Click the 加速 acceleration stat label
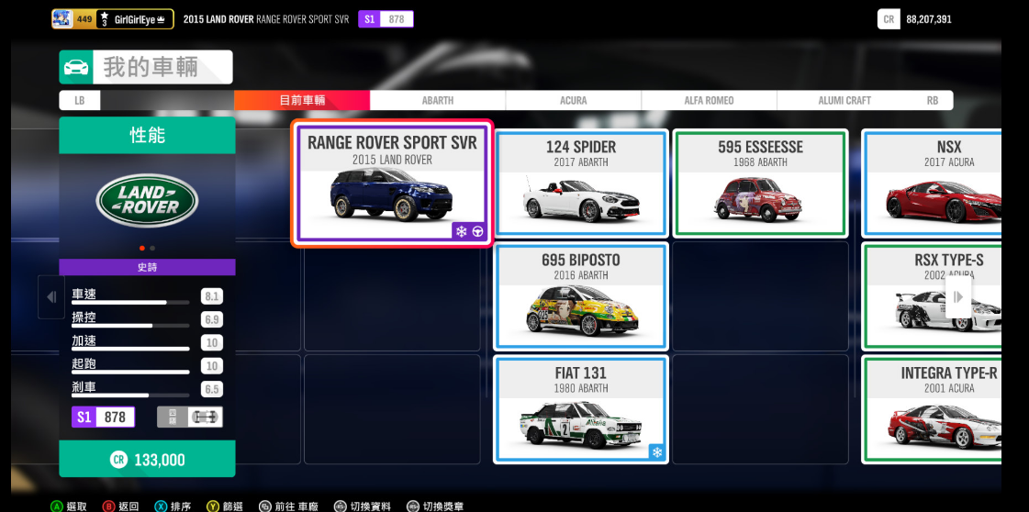The width and height of the screenshot is (1029, 512). [84, 341]
